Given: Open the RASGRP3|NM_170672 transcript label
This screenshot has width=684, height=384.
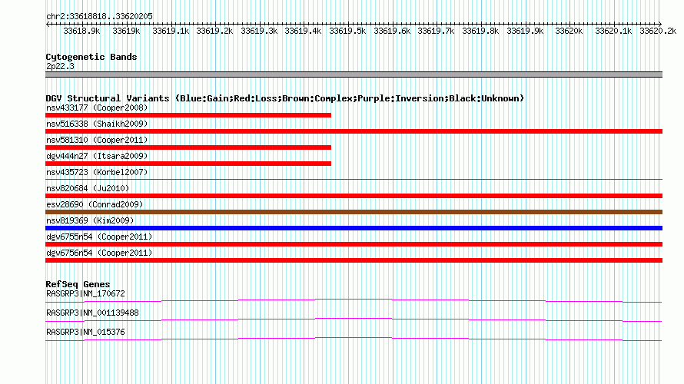Looking at the screenshot, I should (x=85, y=294).
